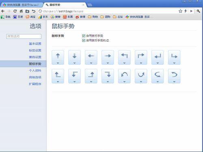Expand dropdown under the loop down-right gesture
The height and width of the screenshot is (152, 203).
click(x=158, y=81)
